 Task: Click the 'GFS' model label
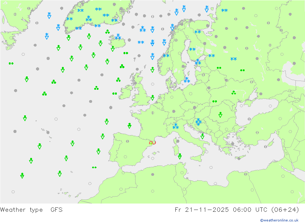point(57,210)
